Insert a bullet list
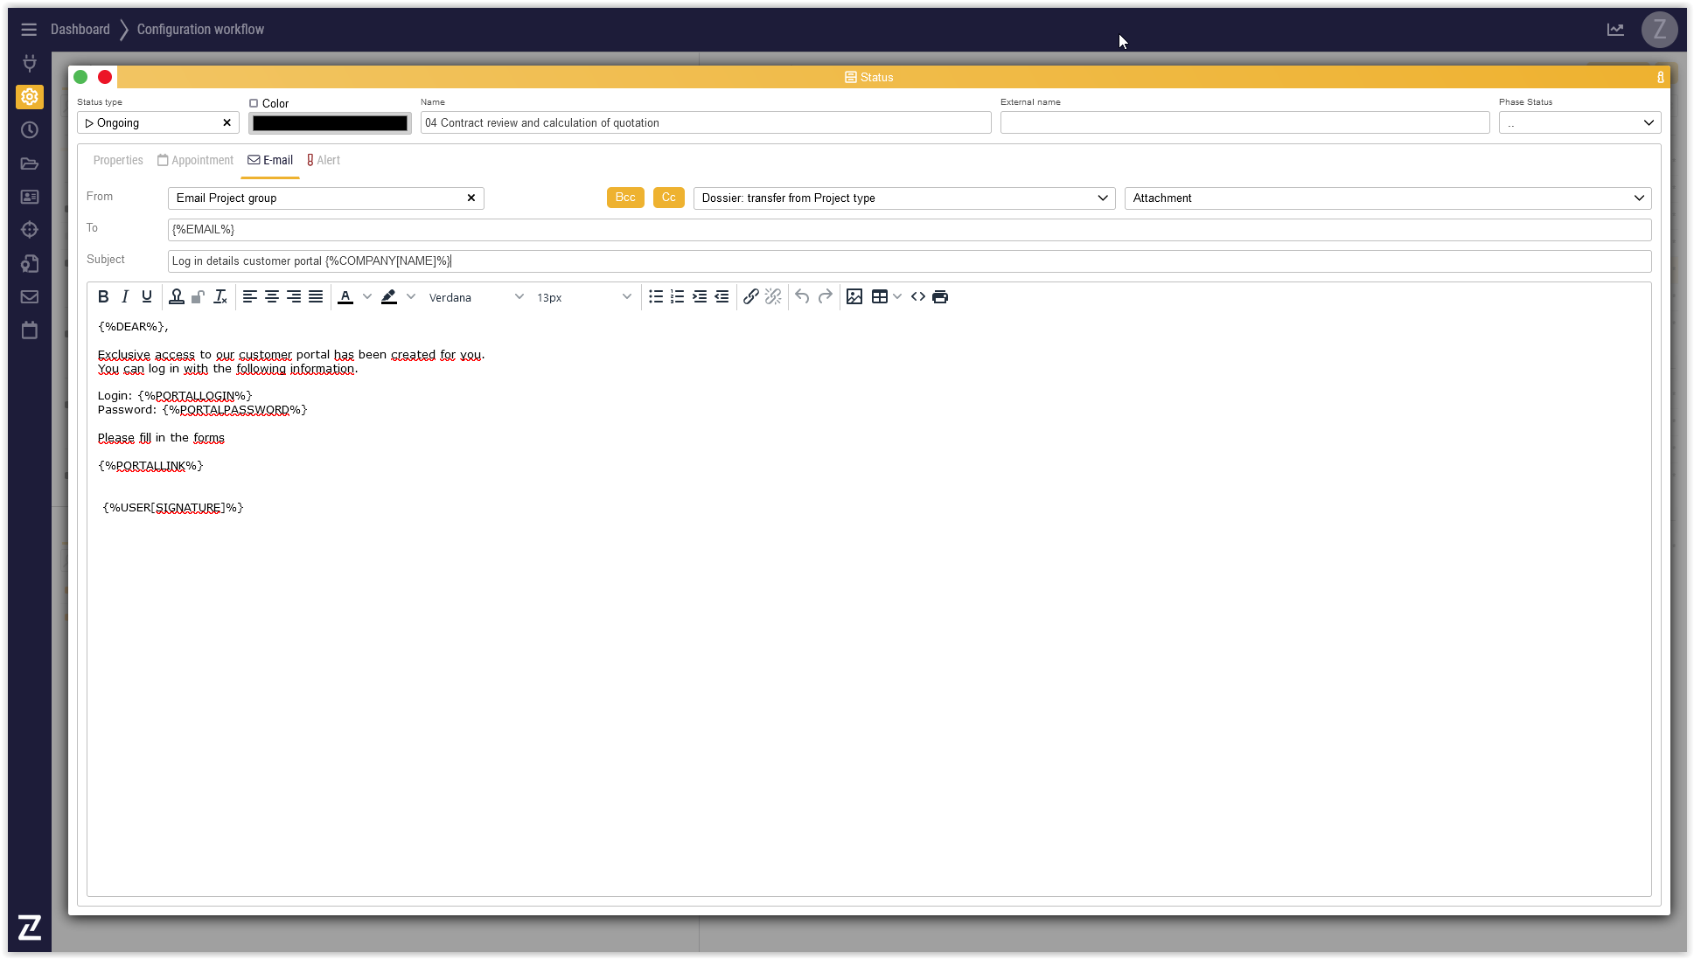This screenshot has width=1694, height=959. click(x=655, y=297)
